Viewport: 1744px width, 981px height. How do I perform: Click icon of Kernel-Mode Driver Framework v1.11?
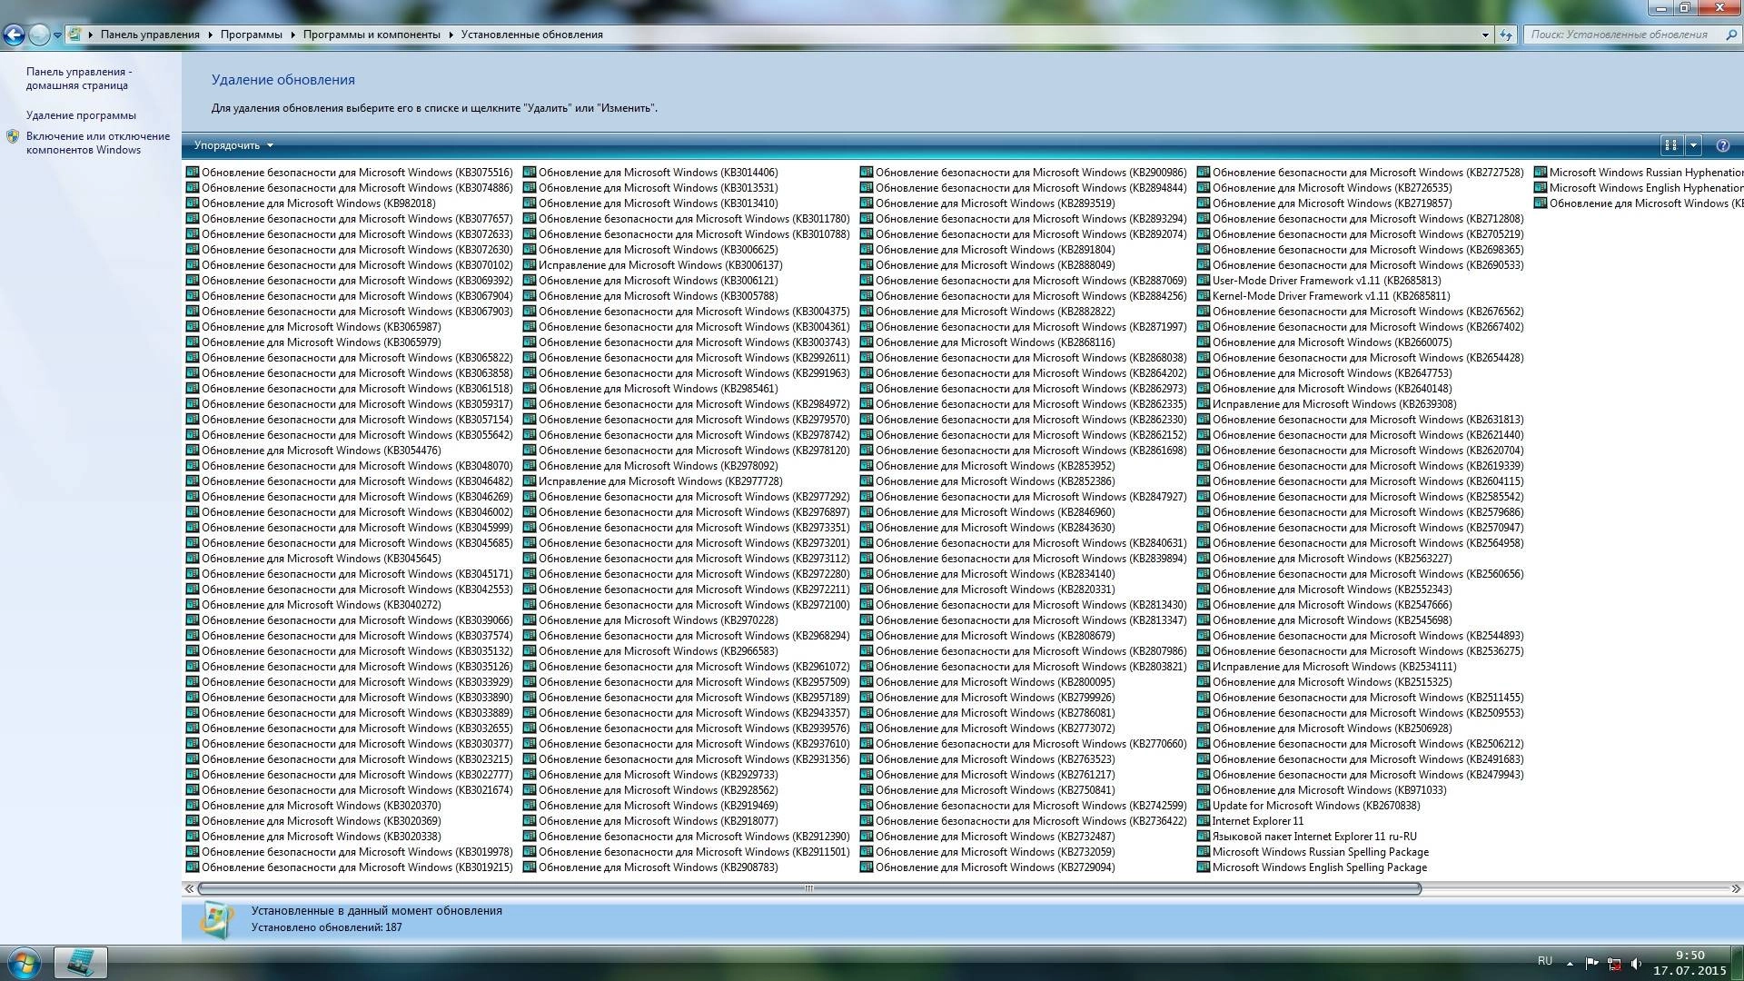point(1204,296)
